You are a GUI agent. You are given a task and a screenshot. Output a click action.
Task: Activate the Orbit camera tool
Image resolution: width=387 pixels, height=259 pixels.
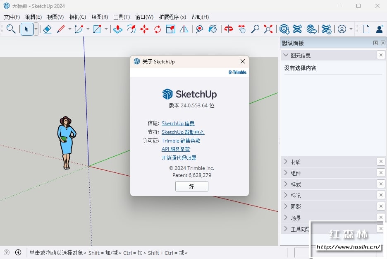229,29
